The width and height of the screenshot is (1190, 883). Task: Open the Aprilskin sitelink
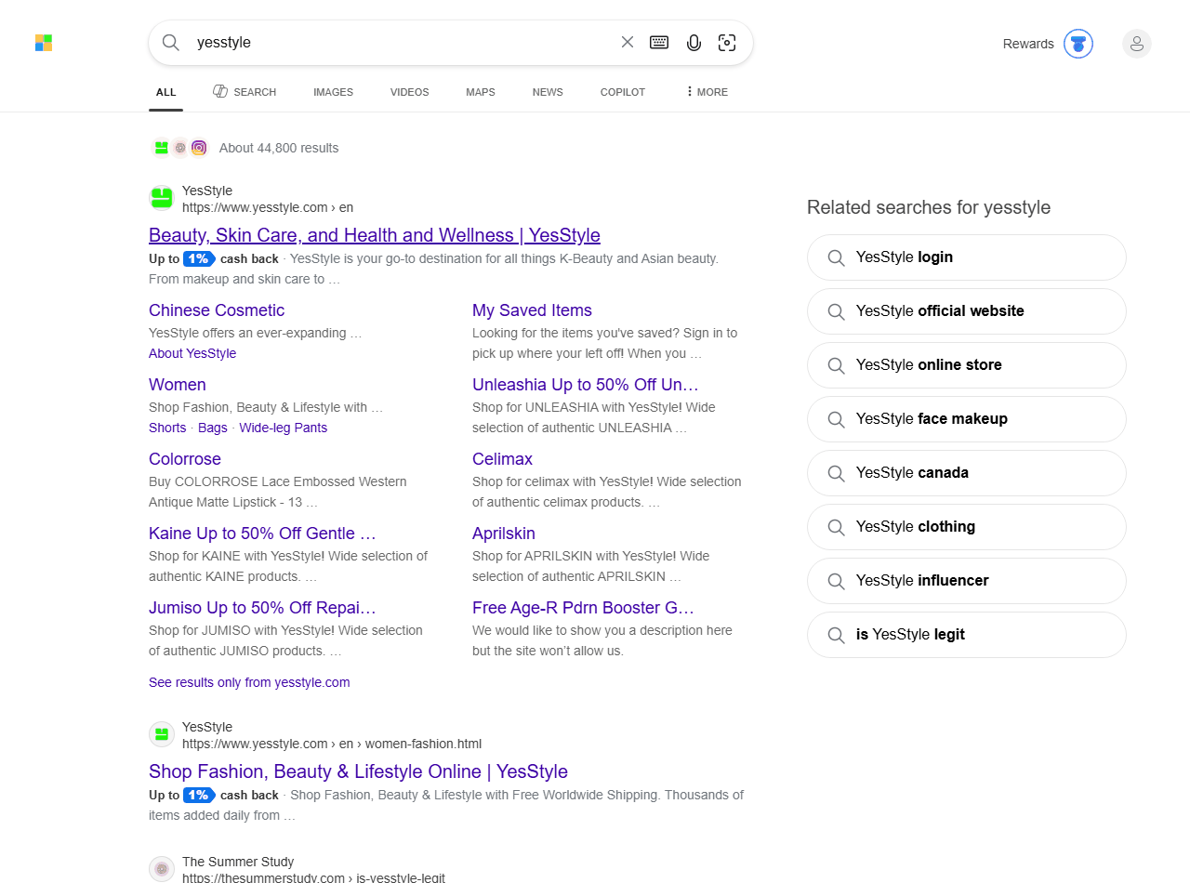pyautogui.click(x=504, y=534)
